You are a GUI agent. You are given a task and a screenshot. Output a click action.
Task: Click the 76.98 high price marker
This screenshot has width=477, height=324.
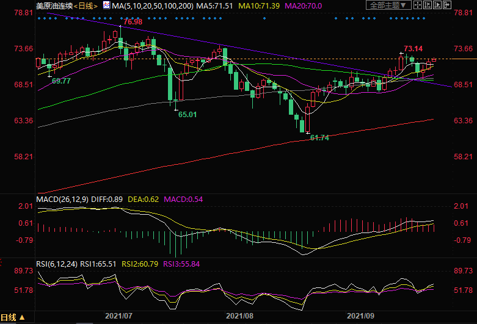(x=132, y=22)
